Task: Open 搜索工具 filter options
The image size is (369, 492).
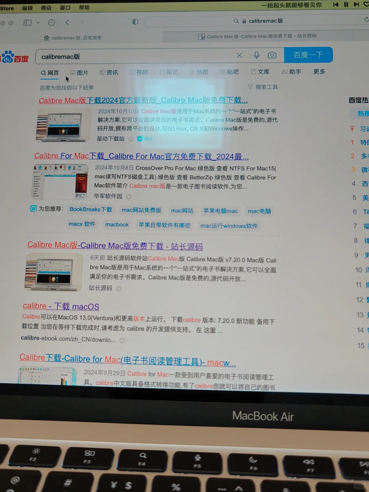Action: point(263,87)
